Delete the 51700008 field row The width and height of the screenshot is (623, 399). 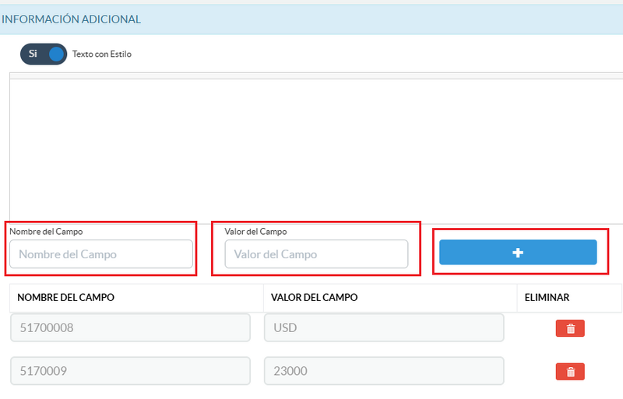click(x=570, y=328)
